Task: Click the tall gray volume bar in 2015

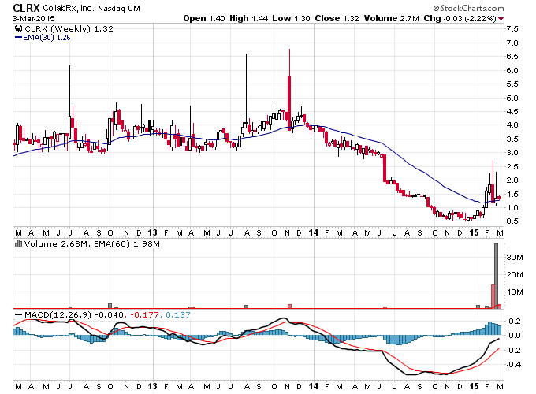Action: point(497,276)
